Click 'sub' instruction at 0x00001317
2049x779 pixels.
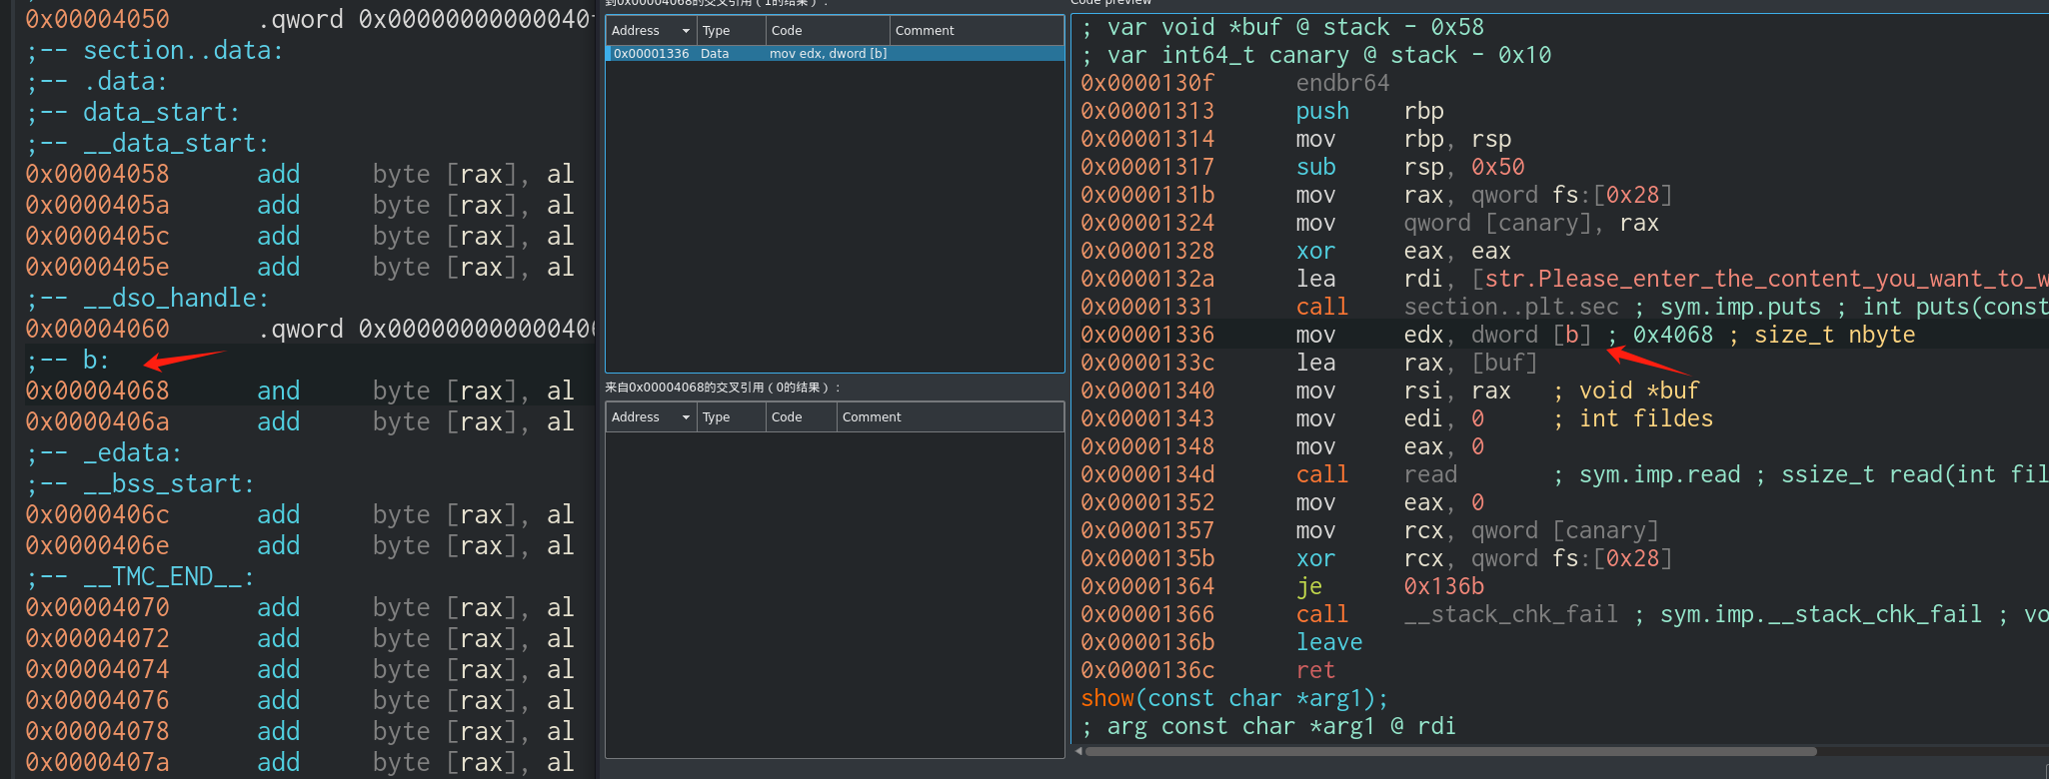[1315, 167]
